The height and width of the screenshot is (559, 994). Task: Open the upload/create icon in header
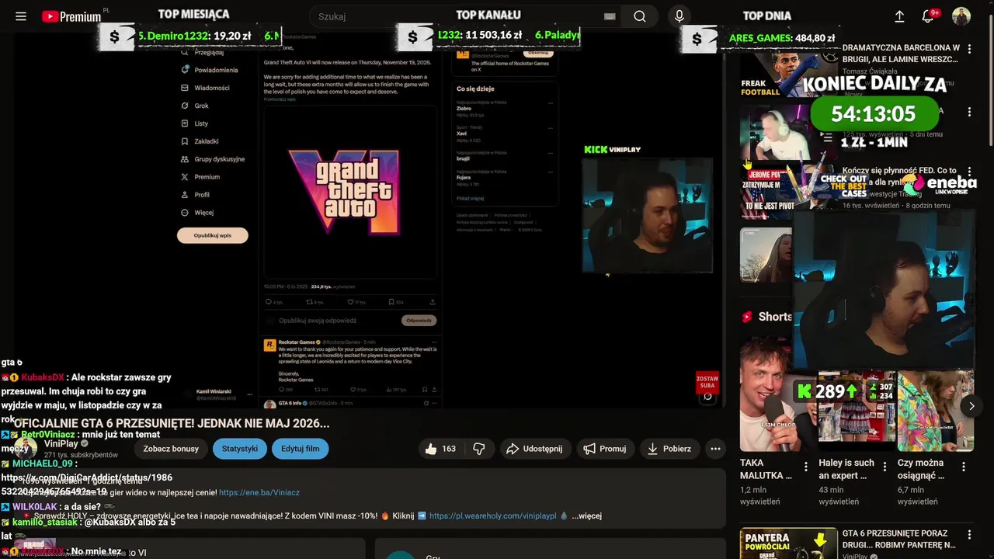[899, 16]
